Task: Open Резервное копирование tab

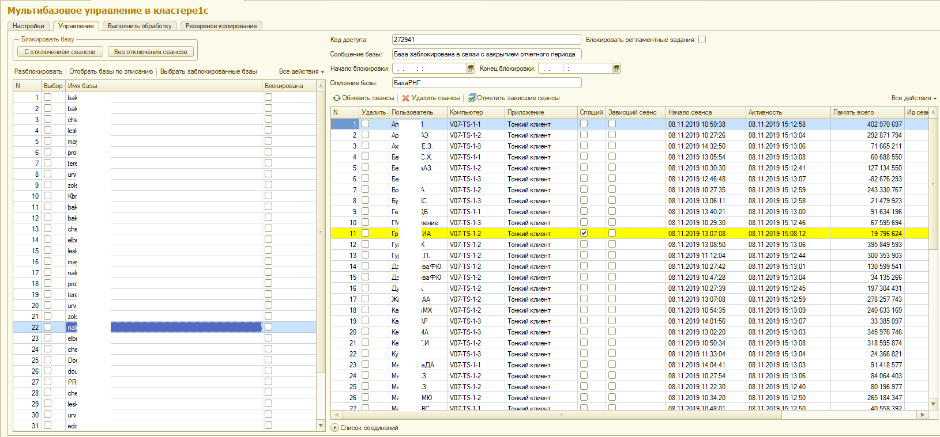Action: point(221,26)
